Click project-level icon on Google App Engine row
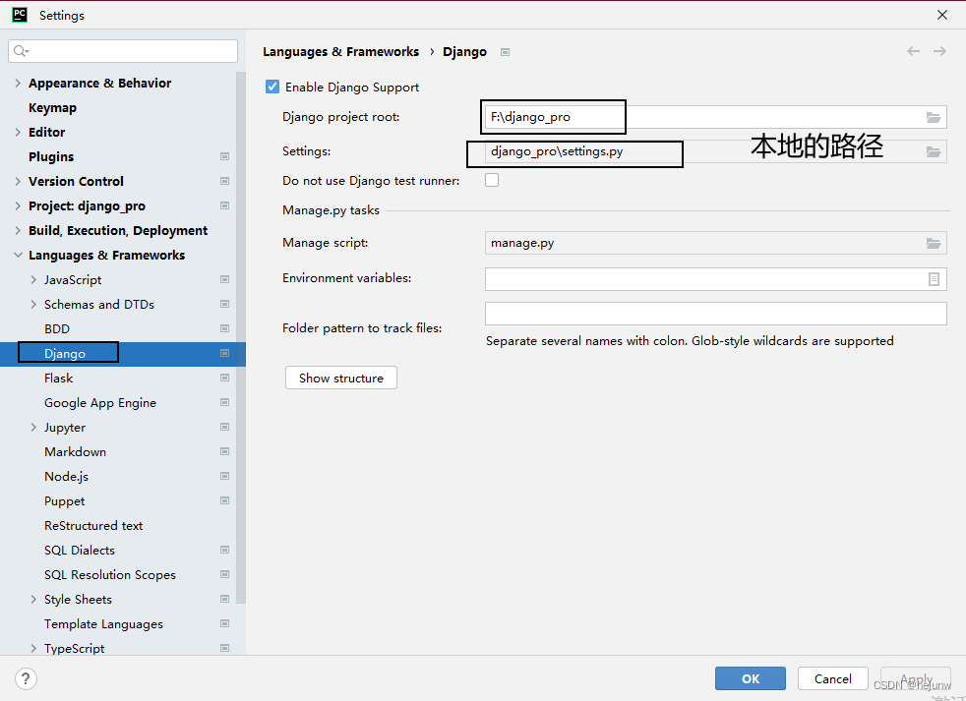The width and height of the screenshot is (966, 701). [x=225, y=403]
